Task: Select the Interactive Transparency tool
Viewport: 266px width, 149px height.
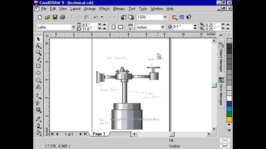Action: coord(38,103)
